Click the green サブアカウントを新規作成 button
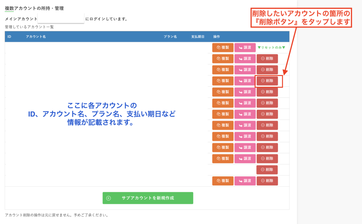The width and height of the screenshot is (362, 224). [148, 198]
